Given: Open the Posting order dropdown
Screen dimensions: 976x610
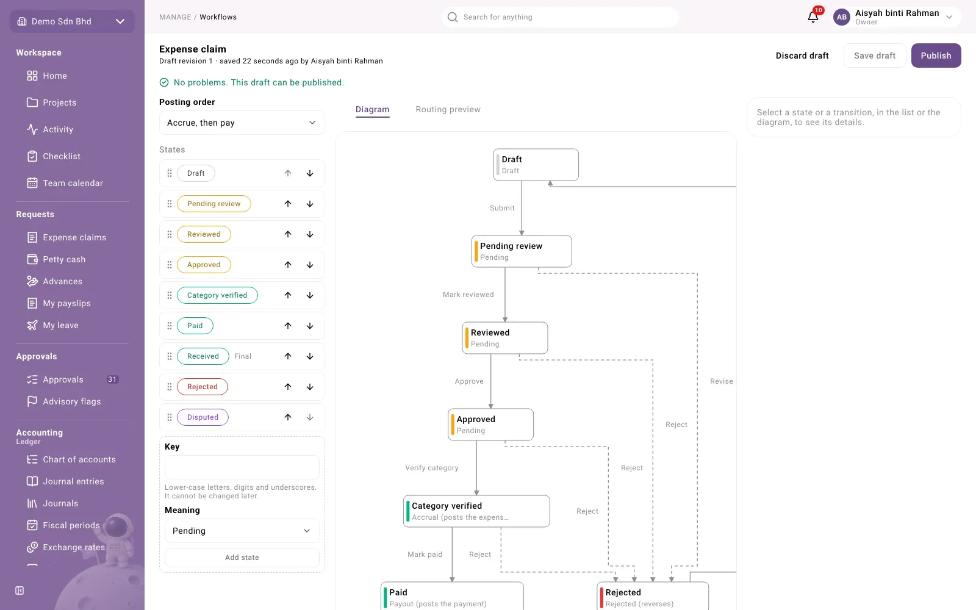Looking at the screenshot, I should [x=242, y=123].
